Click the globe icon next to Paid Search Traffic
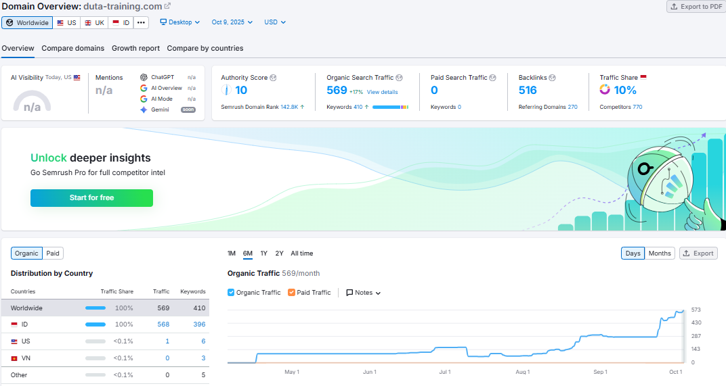 coord(492,78)
